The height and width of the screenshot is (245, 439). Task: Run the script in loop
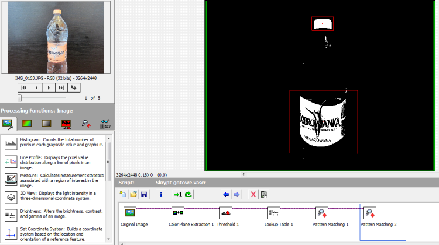pyautogui.click(x=188, y=194)
